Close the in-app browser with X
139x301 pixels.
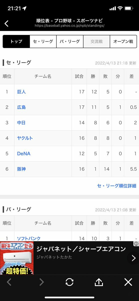(x=128, y=282)
